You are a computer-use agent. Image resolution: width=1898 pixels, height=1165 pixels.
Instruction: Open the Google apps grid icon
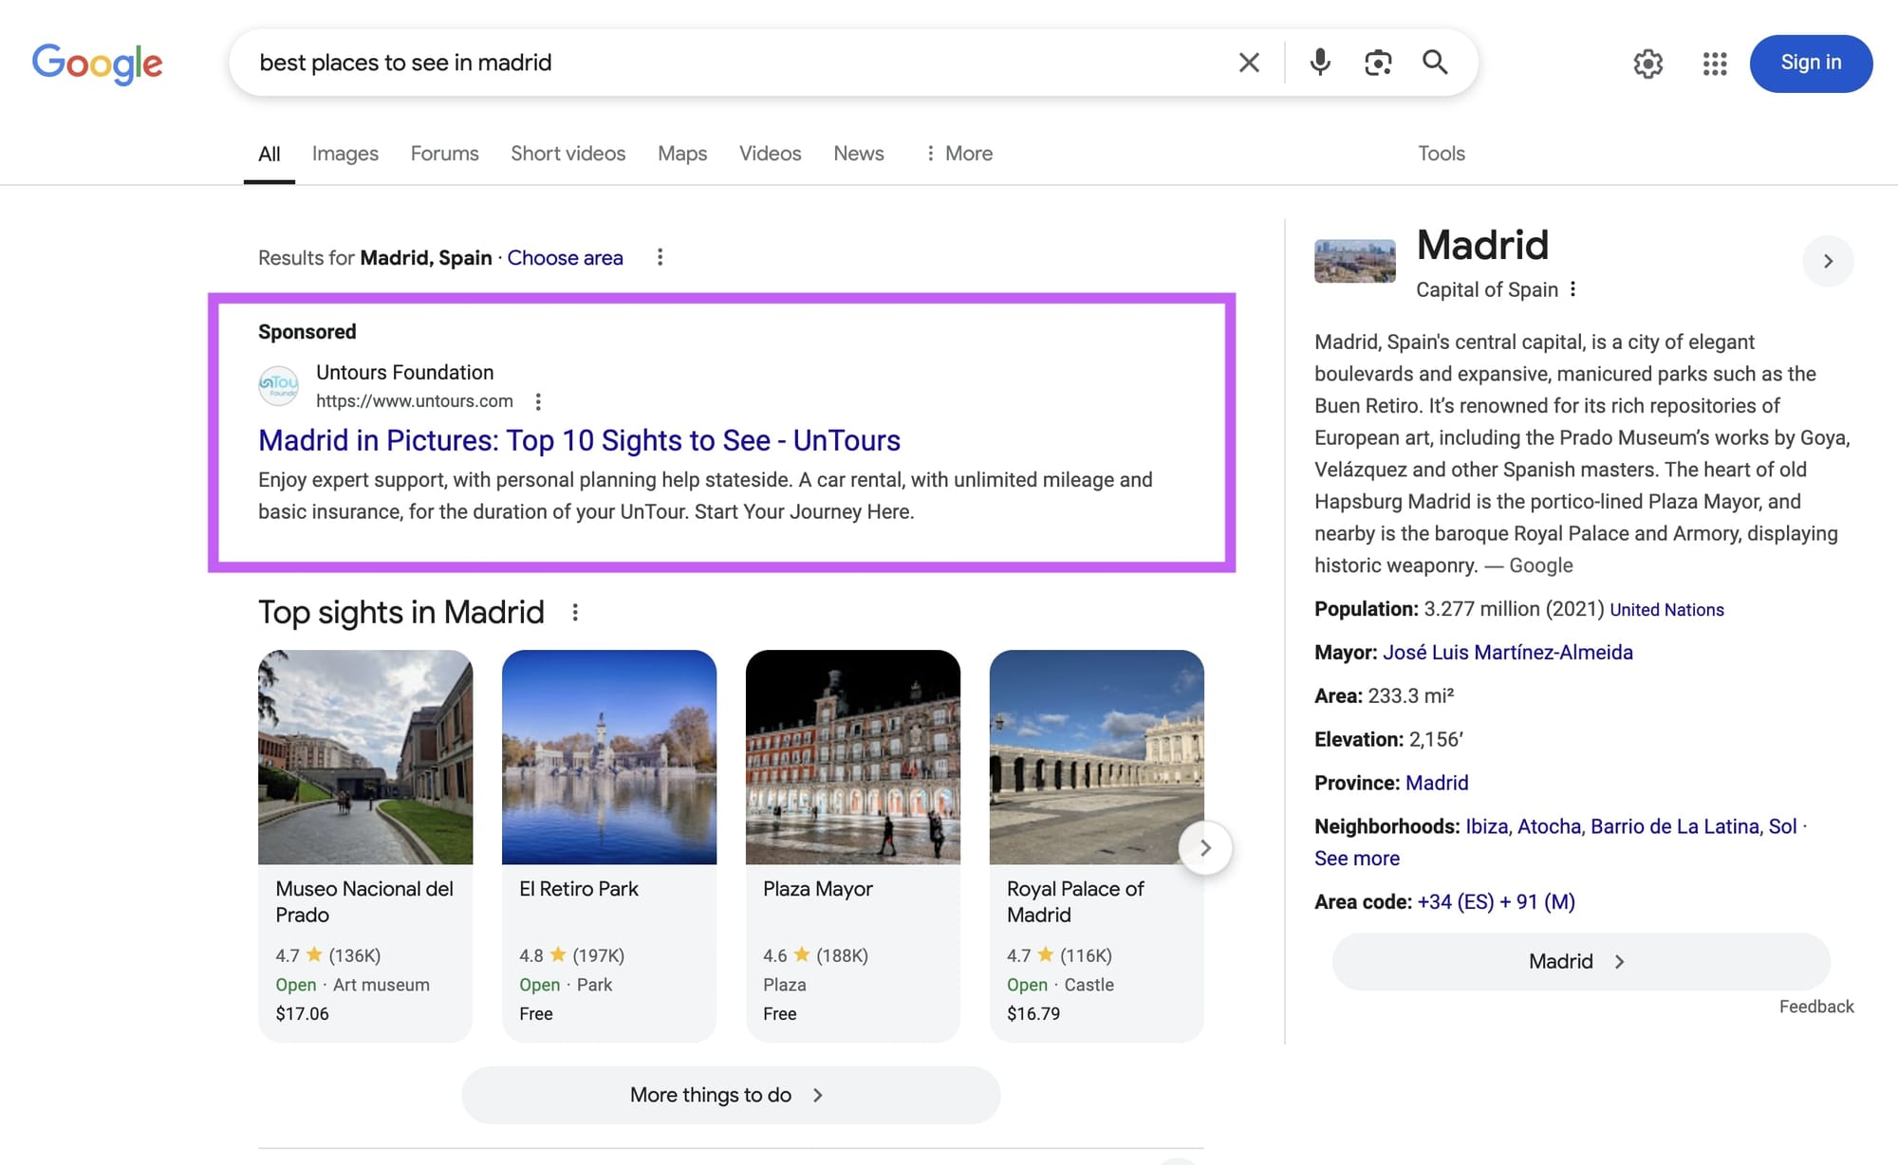pyautogui.click(x=1714, y=64)
